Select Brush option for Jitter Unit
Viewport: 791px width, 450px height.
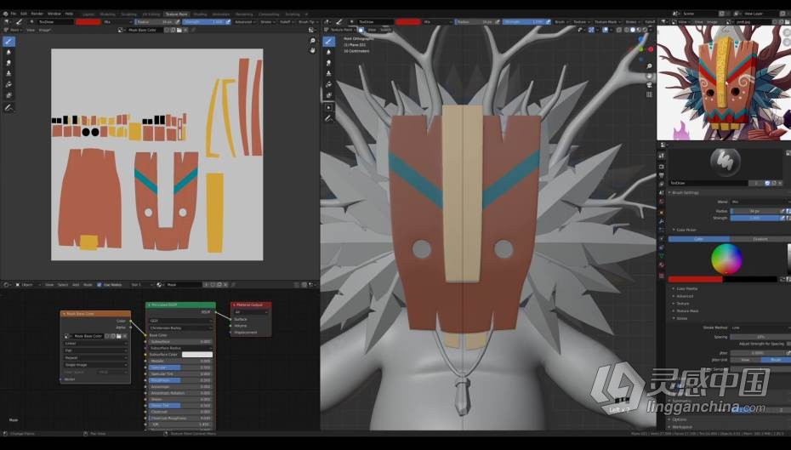pos(775,360)
